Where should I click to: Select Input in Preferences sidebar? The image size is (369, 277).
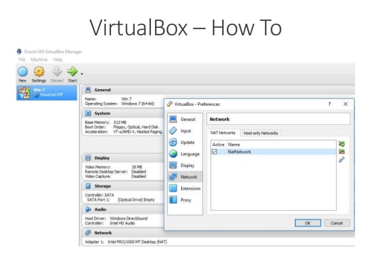click(x=185, y=131)
